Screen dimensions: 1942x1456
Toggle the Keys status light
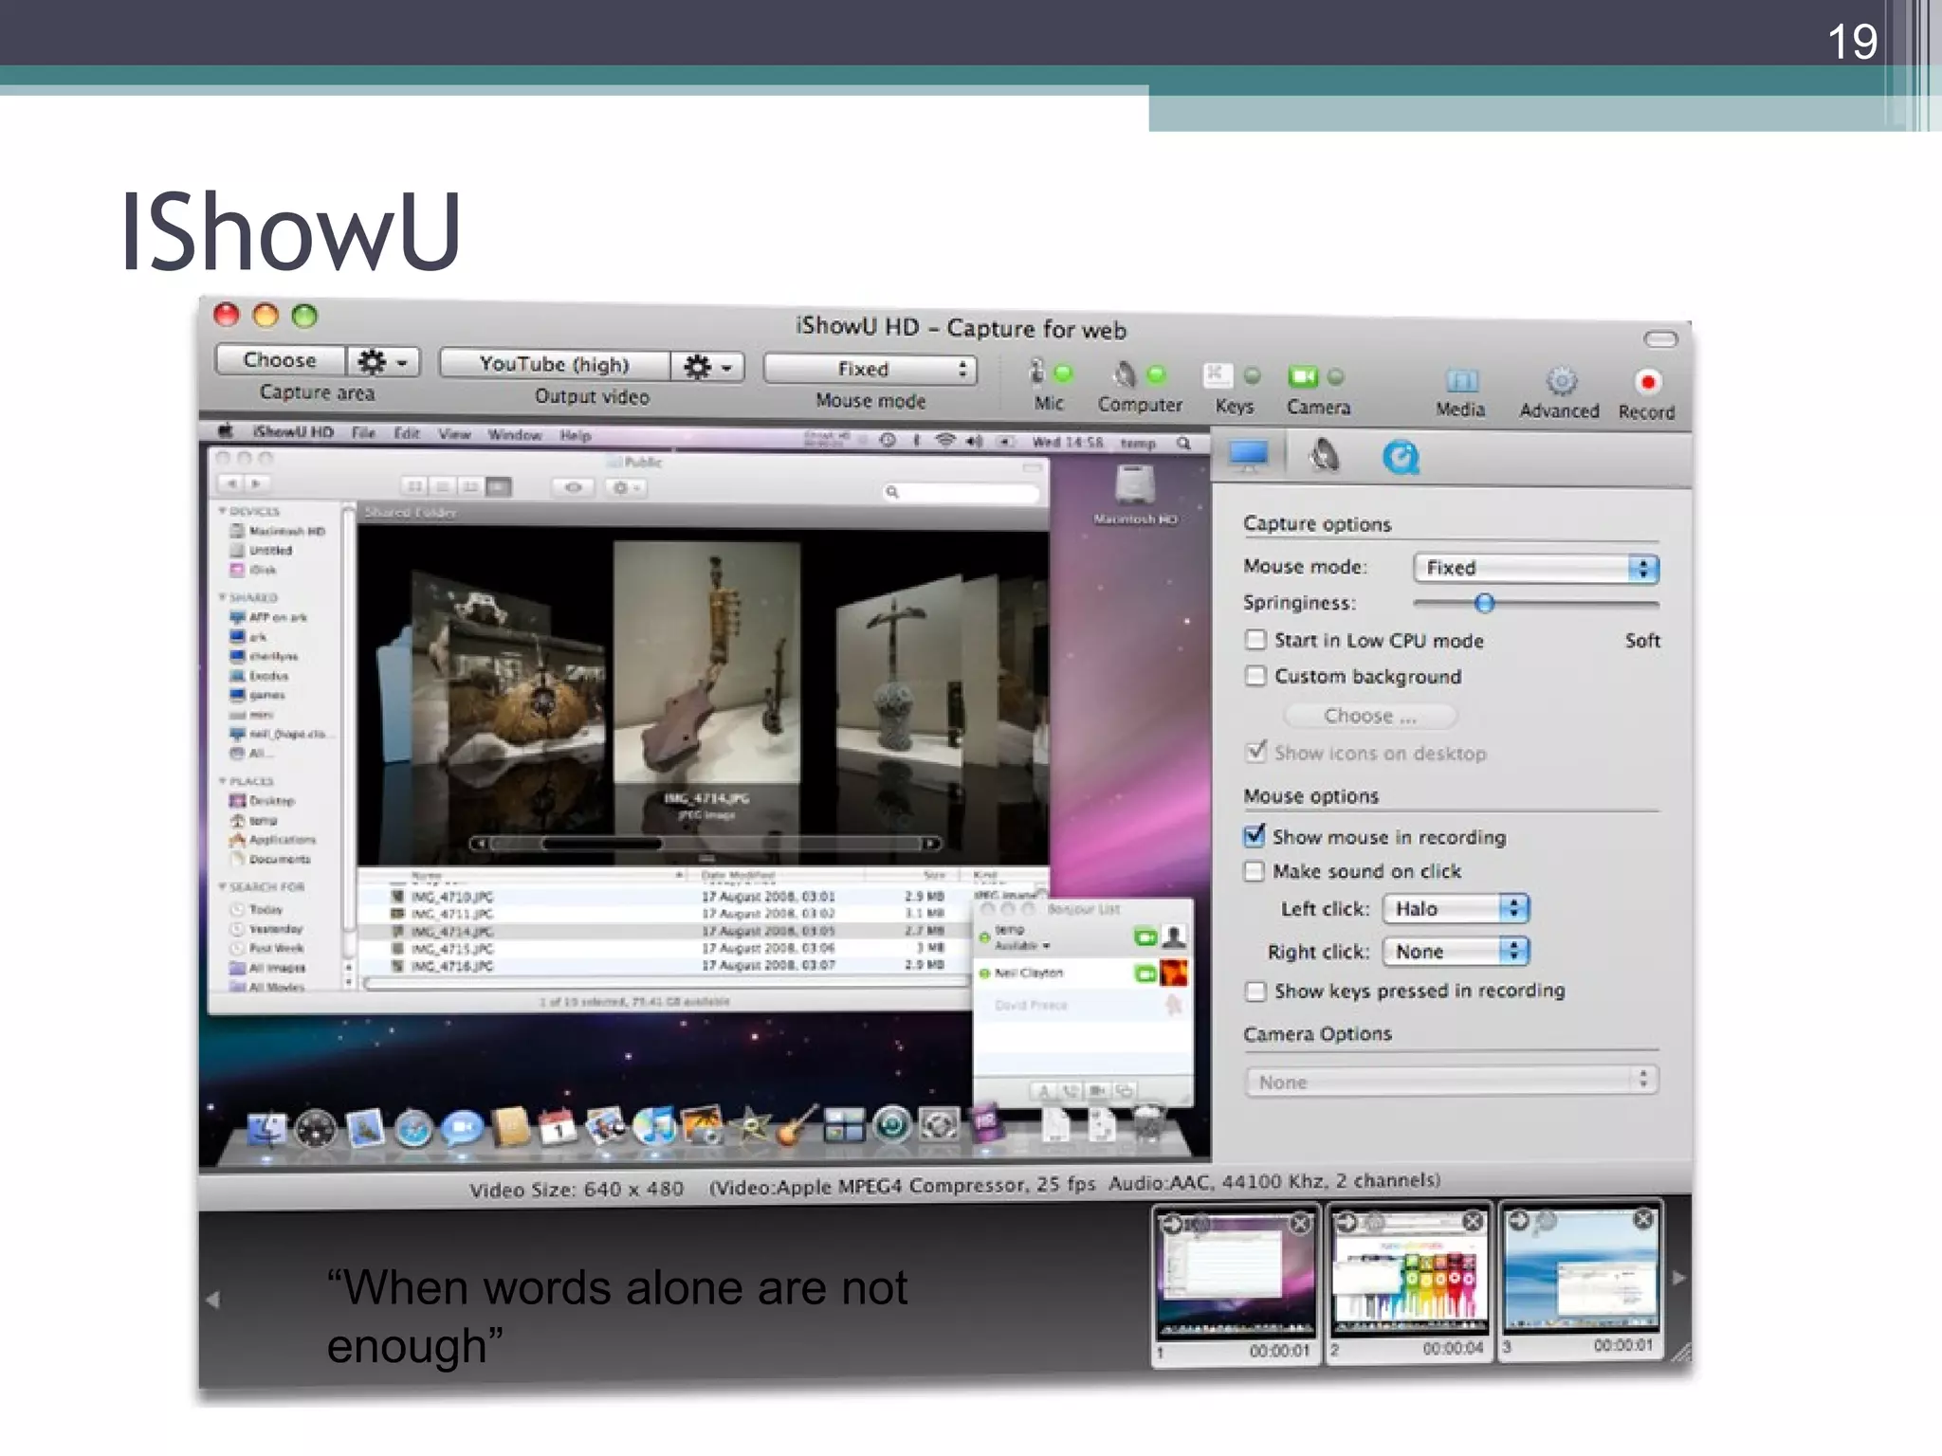[1252, 376]
